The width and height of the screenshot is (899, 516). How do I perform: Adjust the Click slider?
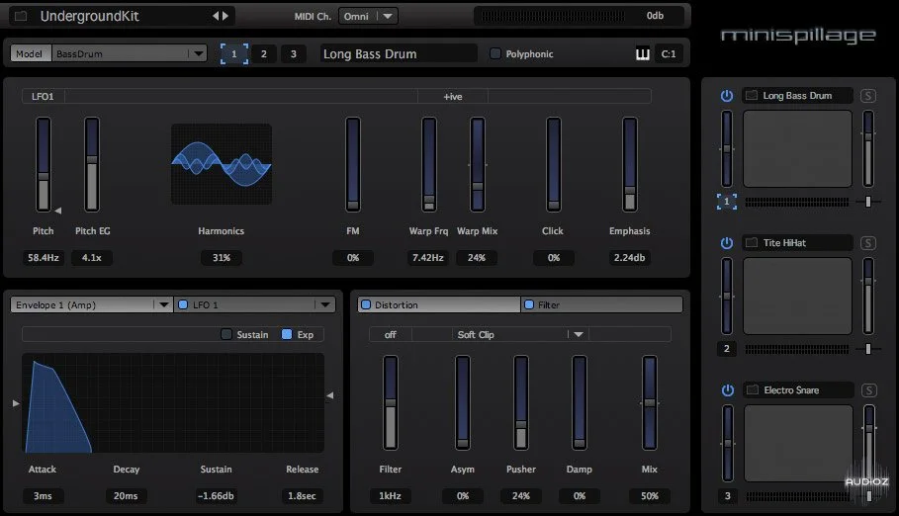point(553,164)
